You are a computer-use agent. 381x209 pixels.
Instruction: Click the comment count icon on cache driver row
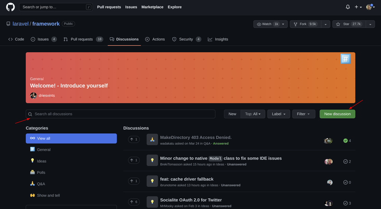pyautogui.click(x=345, y=182)
